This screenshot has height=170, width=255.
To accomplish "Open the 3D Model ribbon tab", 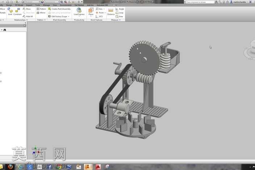I will (x=19, y=5).
